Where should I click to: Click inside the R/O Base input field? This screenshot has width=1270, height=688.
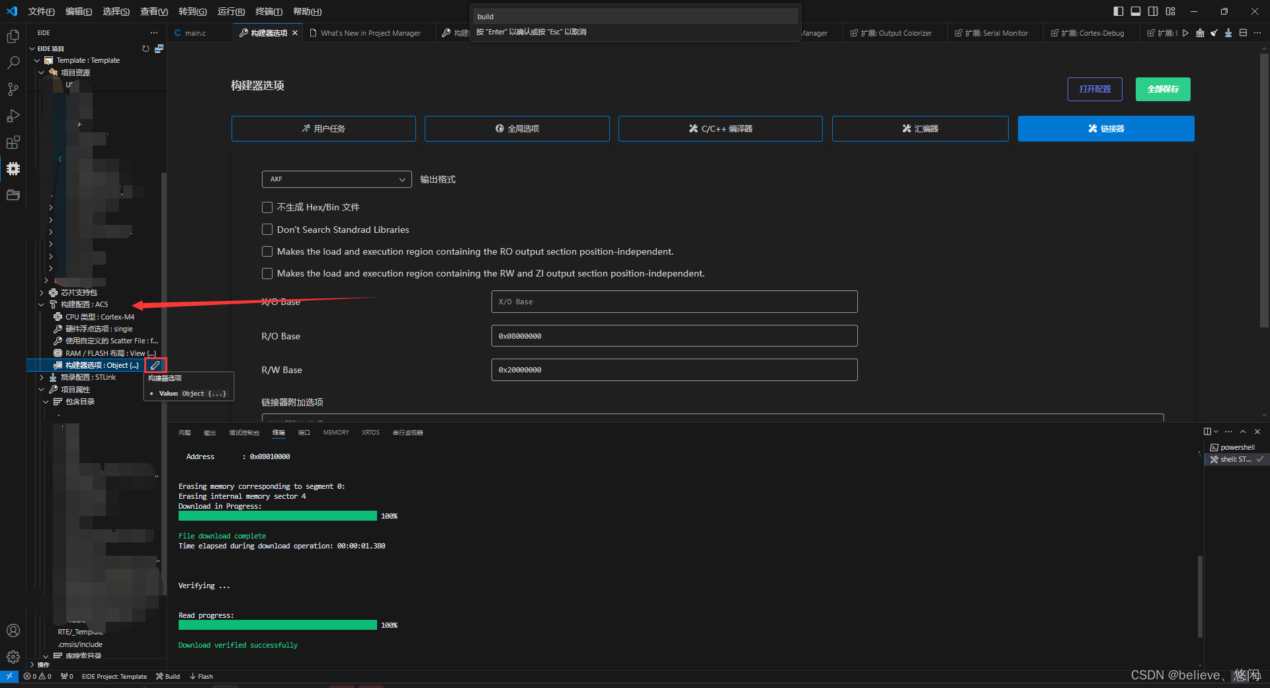pos(673,335)
